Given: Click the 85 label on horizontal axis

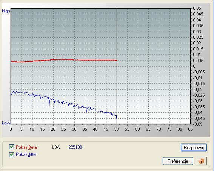Looking at the screenshot, I should click(x=190, y=129).
